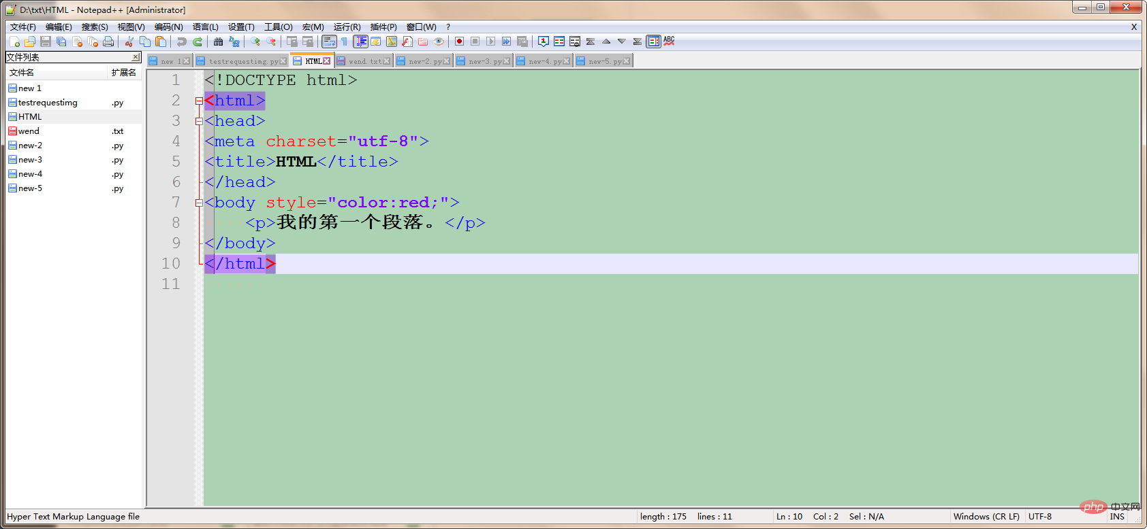The width and height of the screenshot is (1147, 529).
Task: Open Find with the binoculars icon
Action: (x=218, y=41)
